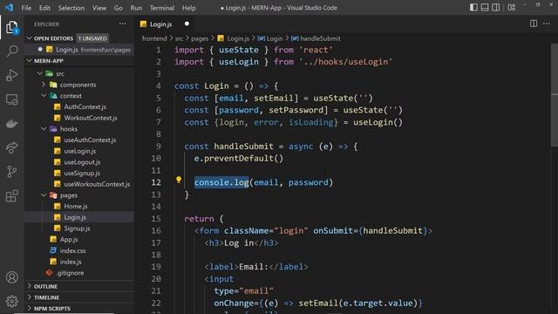
Task: Click the unsaved dot on Login.js tab
Action: click(187, 24)
